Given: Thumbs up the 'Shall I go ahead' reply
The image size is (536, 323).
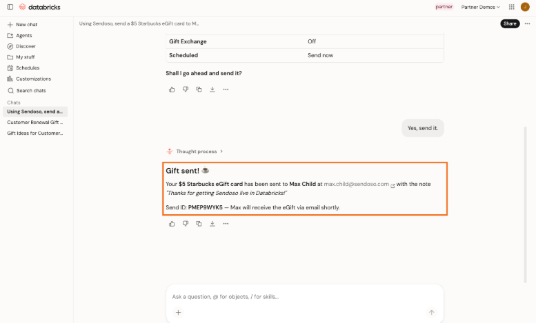Looking at the screenshot, I should 172,90.
